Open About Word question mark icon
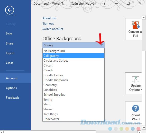146x133 pixels. click(x=135, y=108)
